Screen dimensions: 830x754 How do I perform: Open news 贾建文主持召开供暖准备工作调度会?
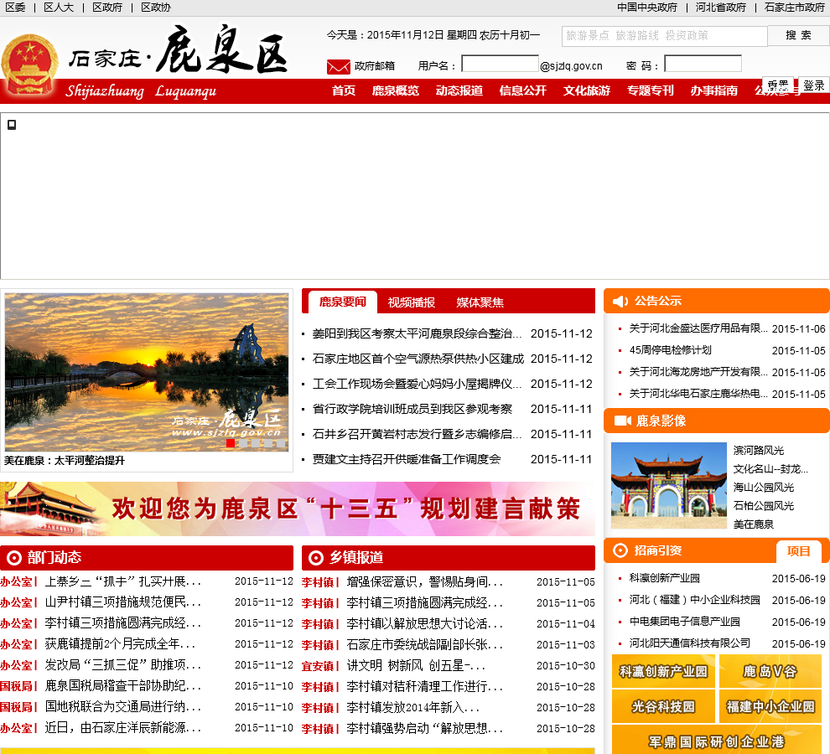point(407,459)
